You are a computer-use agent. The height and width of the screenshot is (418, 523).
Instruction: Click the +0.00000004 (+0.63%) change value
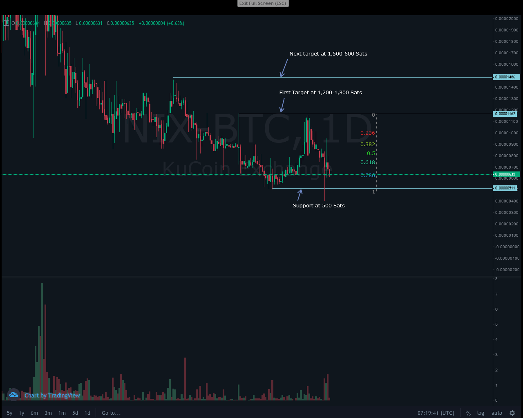coord(161,23)
